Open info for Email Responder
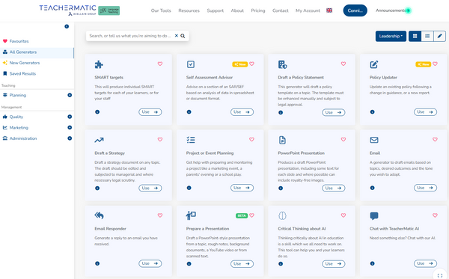This screenshot has width=449, height=279. click(x=97, y=263)
